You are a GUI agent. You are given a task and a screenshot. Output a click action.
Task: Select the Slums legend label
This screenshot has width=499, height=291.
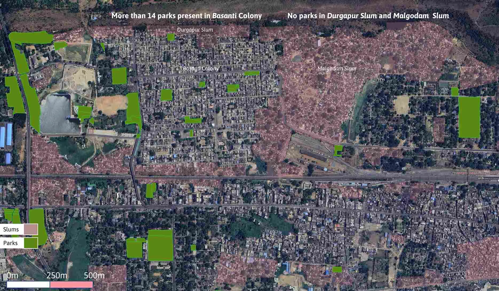click(11, 229)
